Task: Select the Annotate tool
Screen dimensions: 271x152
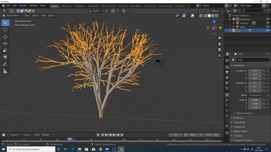Action: click(x=6, y=64)
